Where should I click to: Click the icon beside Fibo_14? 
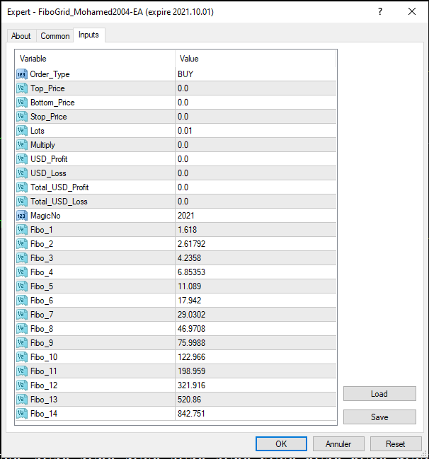click(22, 414)
